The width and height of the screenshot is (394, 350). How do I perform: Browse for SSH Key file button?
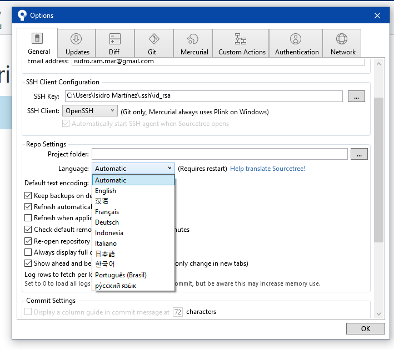(x=356, y=97)
